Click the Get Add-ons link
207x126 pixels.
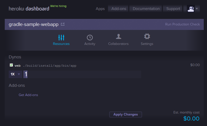[x=28, y=95]
